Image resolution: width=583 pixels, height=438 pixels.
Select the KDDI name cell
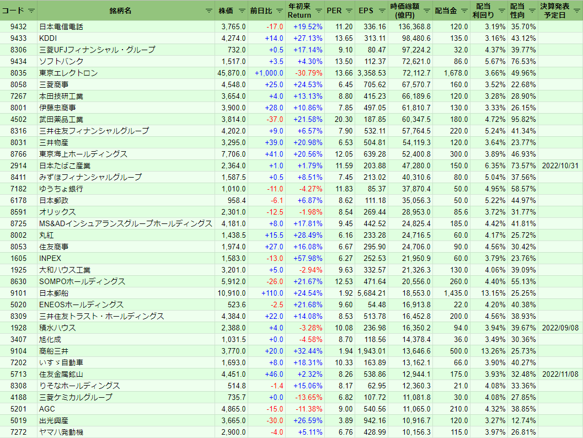(x=126, y=38)
